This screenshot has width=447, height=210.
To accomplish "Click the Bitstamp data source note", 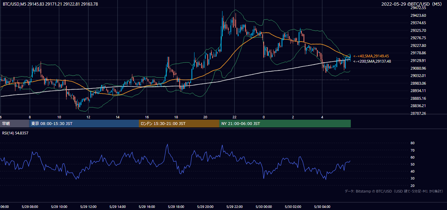I will coord(394,191).
